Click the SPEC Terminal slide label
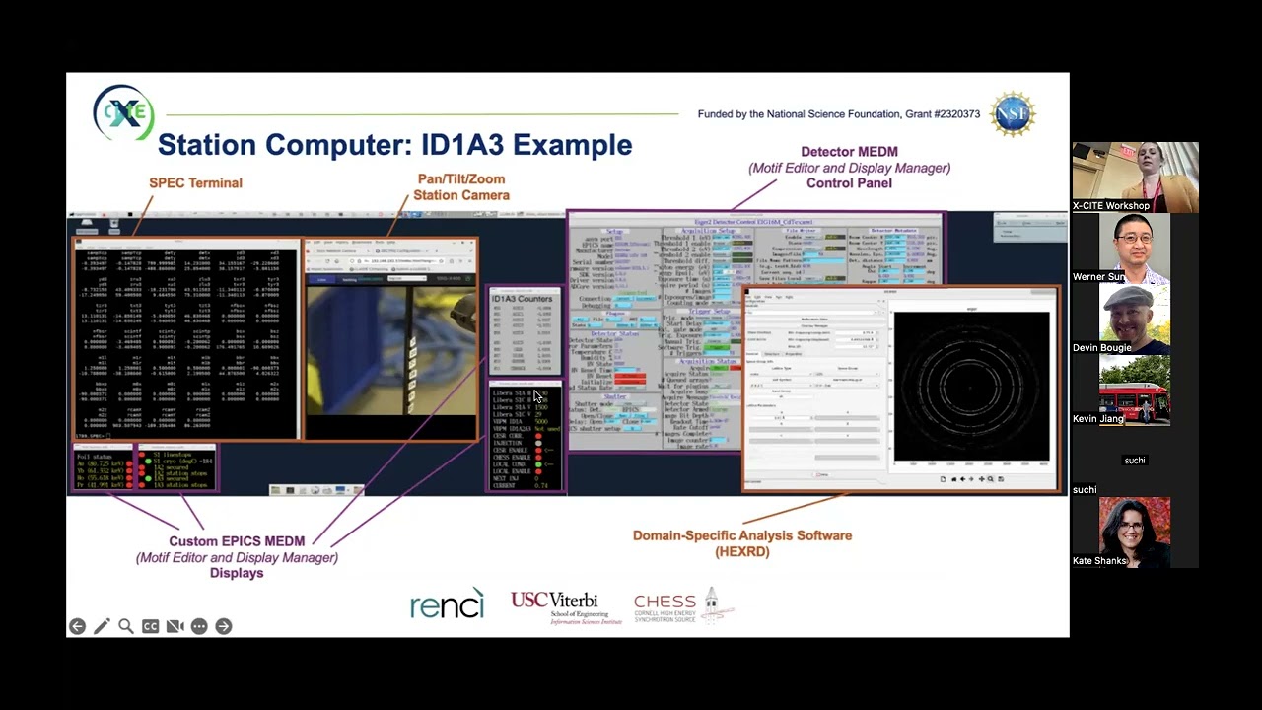The width and height of the screenshot is (1262, 710). tap(195, 182)
